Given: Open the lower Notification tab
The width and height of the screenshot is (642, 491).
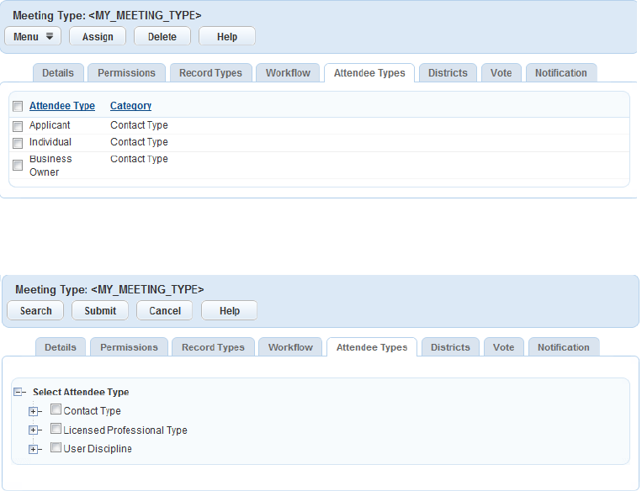Looking at the screenshot, I should tap(564, 347).
